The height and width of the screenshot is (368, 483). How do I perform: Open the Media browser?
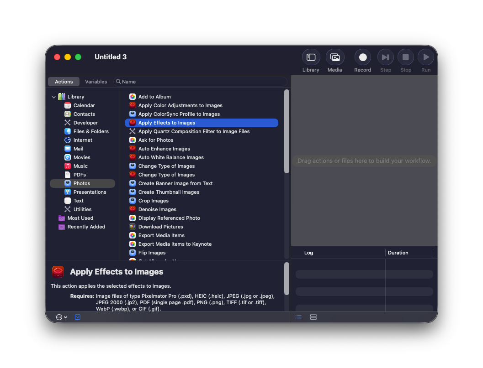334,57
